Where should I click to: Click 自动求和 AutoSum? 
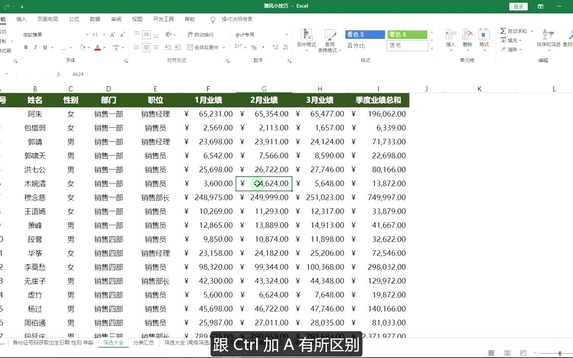(514, 31)
